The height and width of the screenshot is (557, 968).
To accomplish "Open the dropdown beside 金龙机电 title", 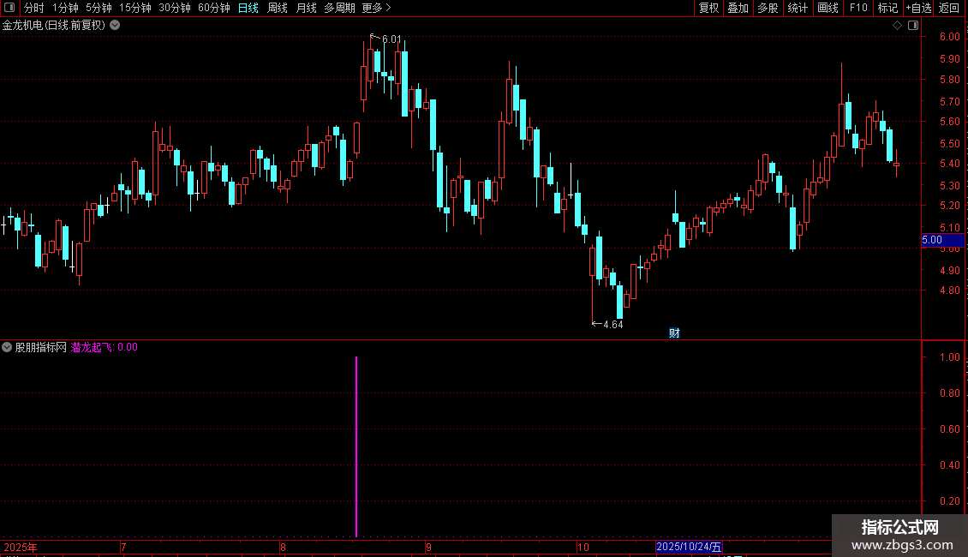I will click(115, 26).
